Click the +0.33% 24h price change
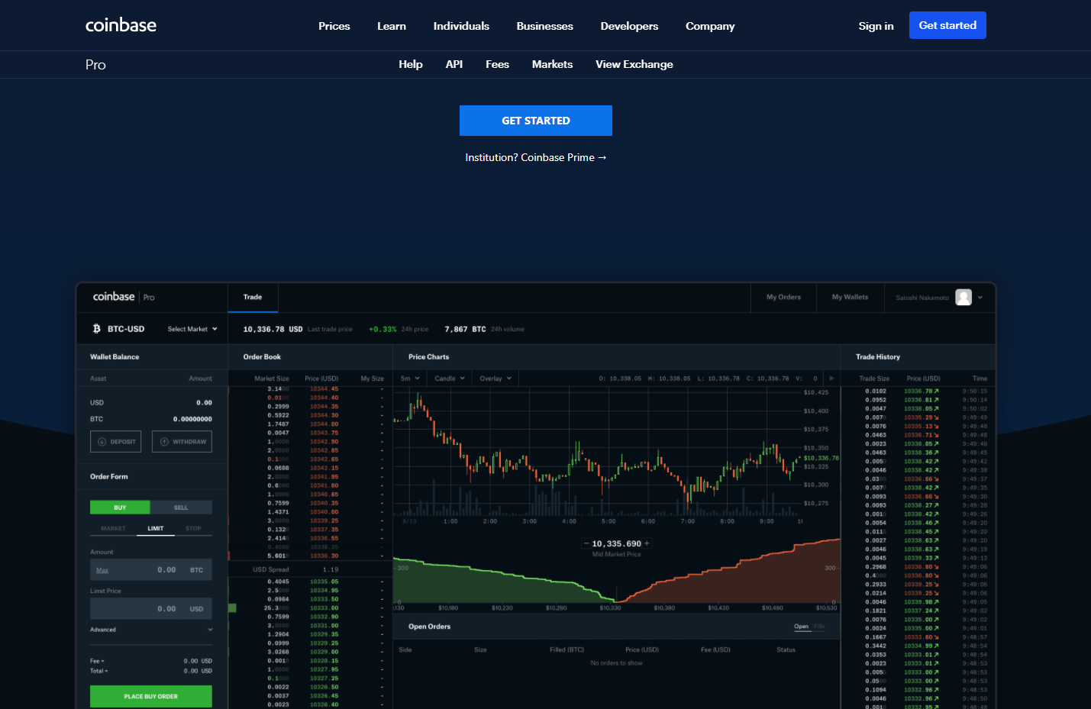Viewport: 1091px width, 709px height. pyautogui.click(x=382, y=330)
